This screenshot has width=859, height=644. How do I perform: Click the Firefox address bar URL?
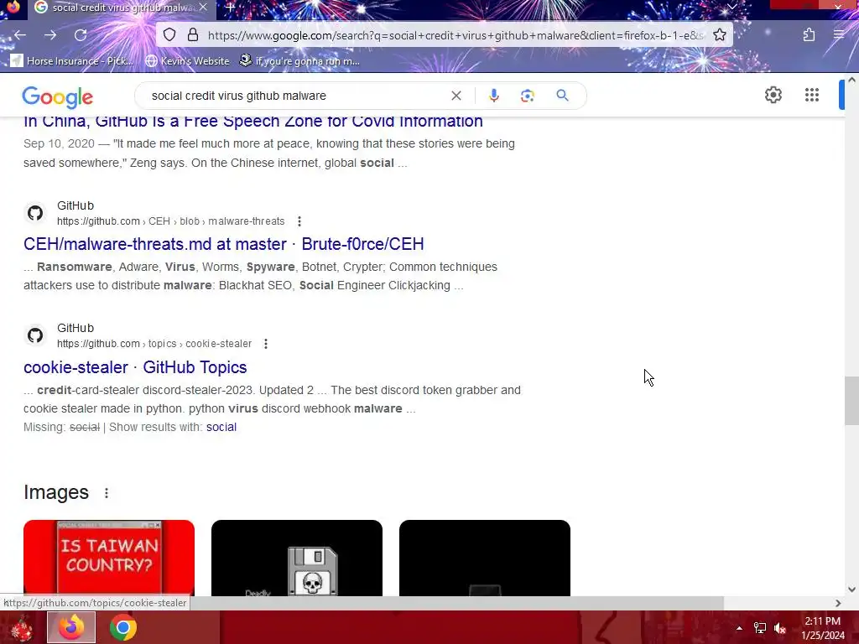455,35
